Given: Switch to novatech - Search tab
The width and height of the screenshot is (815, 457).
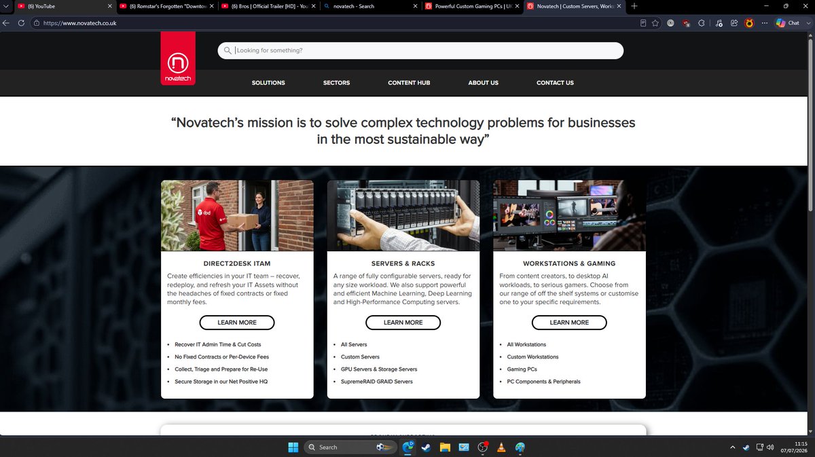Looking at the screenshot, I should [371, 6].
